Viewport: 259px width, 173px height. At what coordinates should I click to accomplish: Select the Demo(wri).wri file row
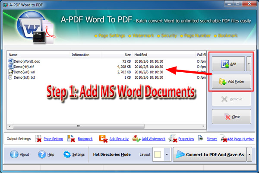(x=107, y=72)
